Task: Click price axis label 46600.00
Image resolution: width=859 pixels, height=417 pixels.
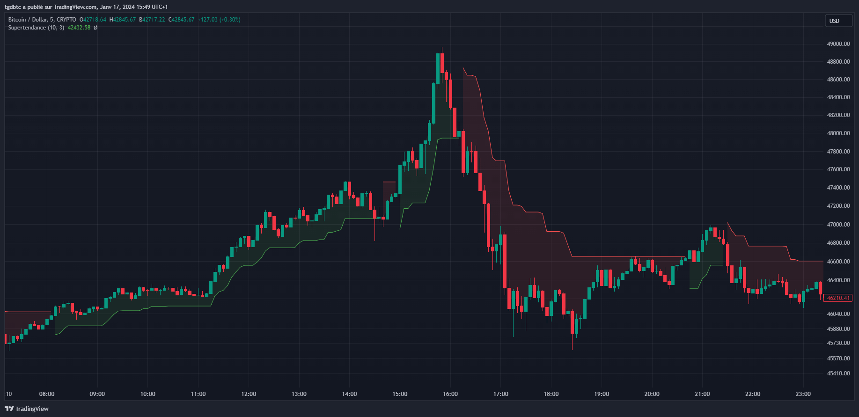Action: coord(838,262)
